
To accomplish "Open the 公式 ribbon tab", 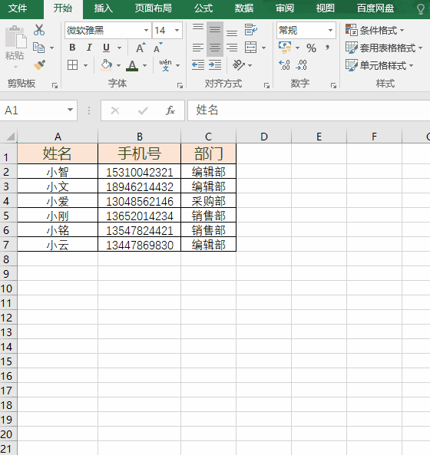I will 203,8.
